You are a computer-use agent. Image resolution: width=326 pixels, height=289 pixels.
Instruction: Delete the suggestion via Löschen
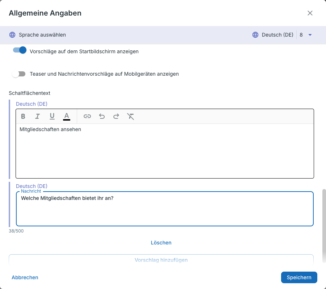161,243
